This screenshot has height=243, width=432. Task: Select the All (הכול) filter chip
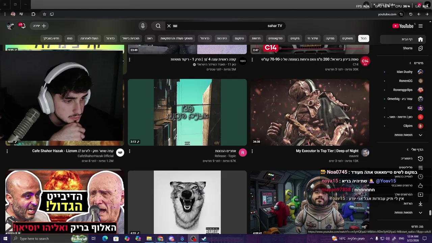pyautogui.click(x=363, y=38)
